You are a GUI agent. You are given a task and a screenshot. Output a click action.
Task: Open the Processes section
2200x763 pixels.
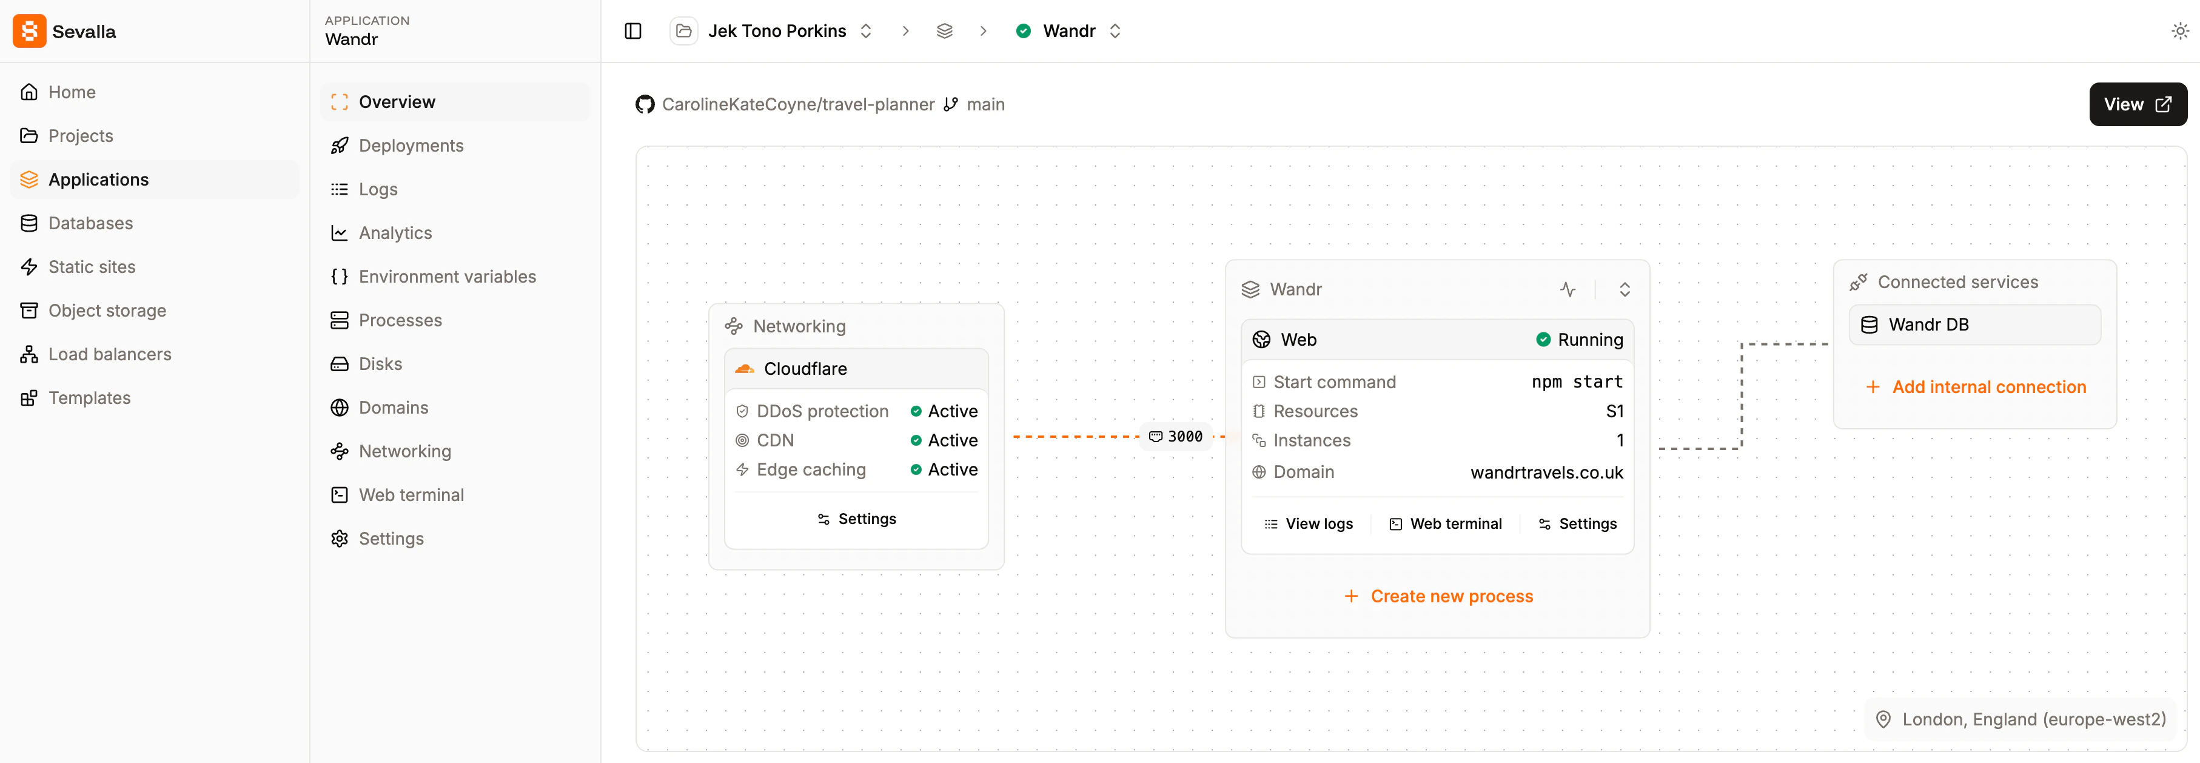pos(454,320)
